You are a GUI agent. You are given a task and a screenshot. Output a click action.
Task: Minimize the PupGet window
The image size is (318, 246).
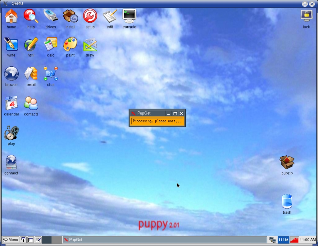click(168, 114)
